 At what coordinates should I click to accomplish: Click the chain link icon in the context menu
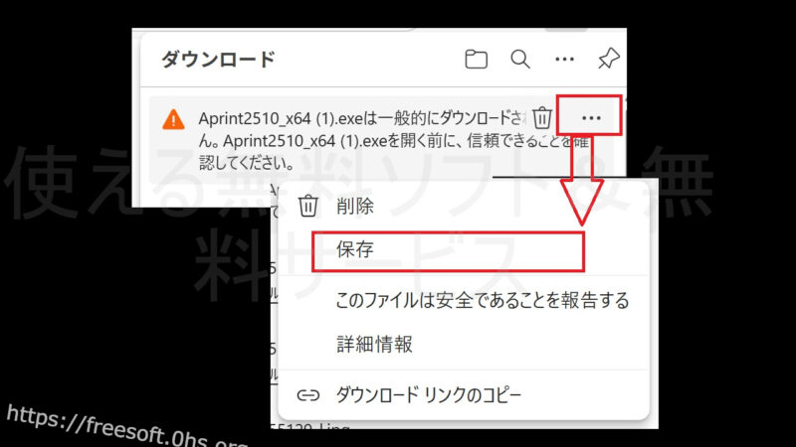click(x=308, y=394)
